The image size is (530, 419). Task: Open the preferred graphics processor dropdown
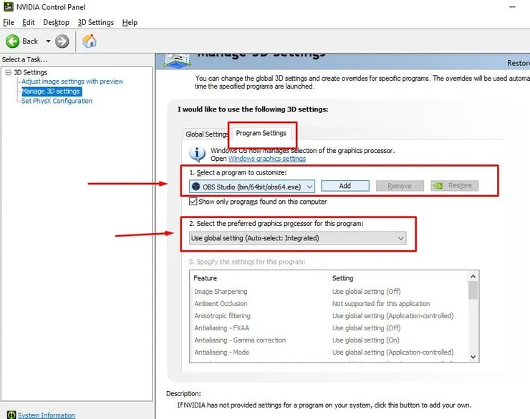(x=298, y=238)
